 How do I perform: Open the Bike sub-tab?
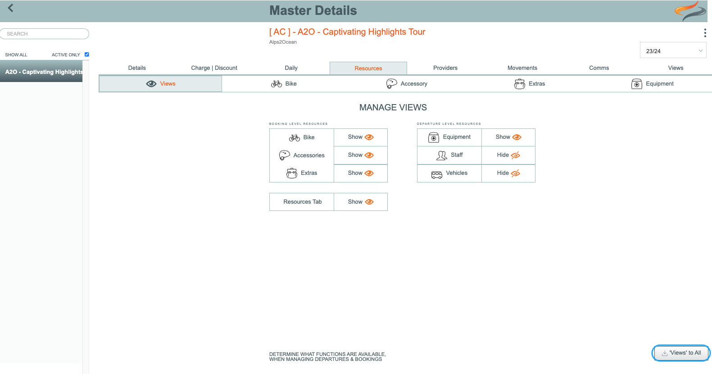pos(284,84)
